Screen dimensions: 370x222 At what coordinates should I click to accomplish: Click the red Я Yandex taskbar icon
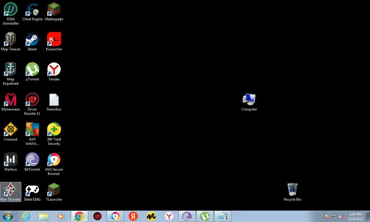click(133, 216)
